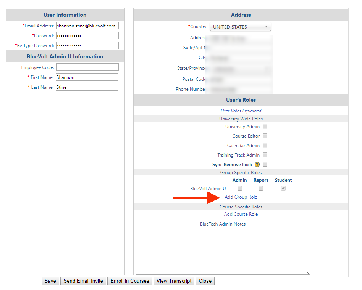Click the Sync Remove Lock help icon

(256, 164)
